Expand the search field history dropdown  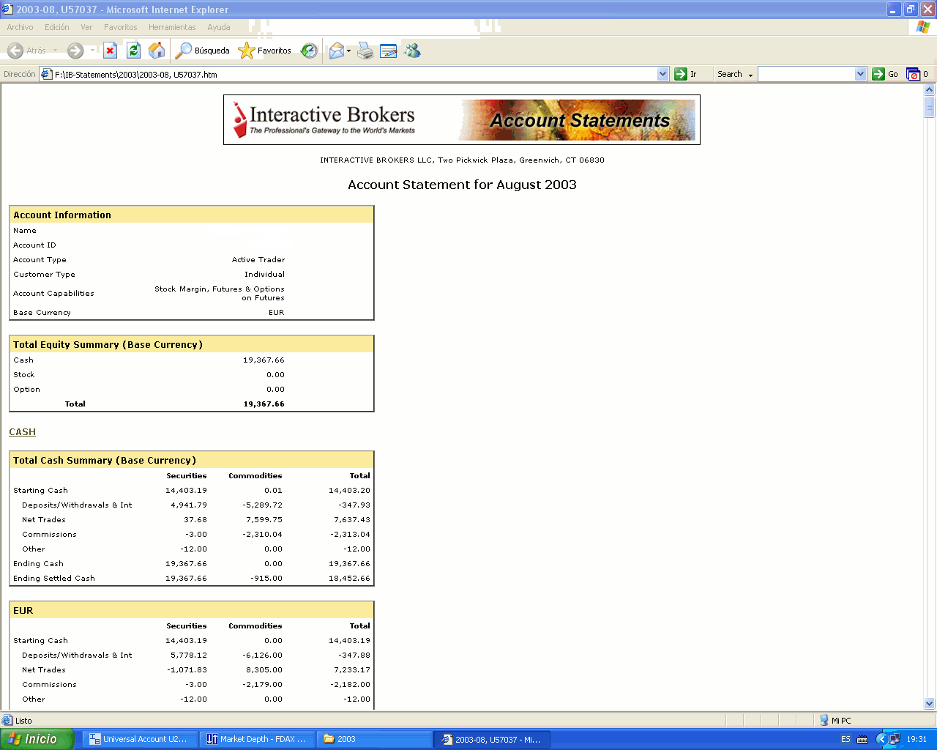[861, 74]
